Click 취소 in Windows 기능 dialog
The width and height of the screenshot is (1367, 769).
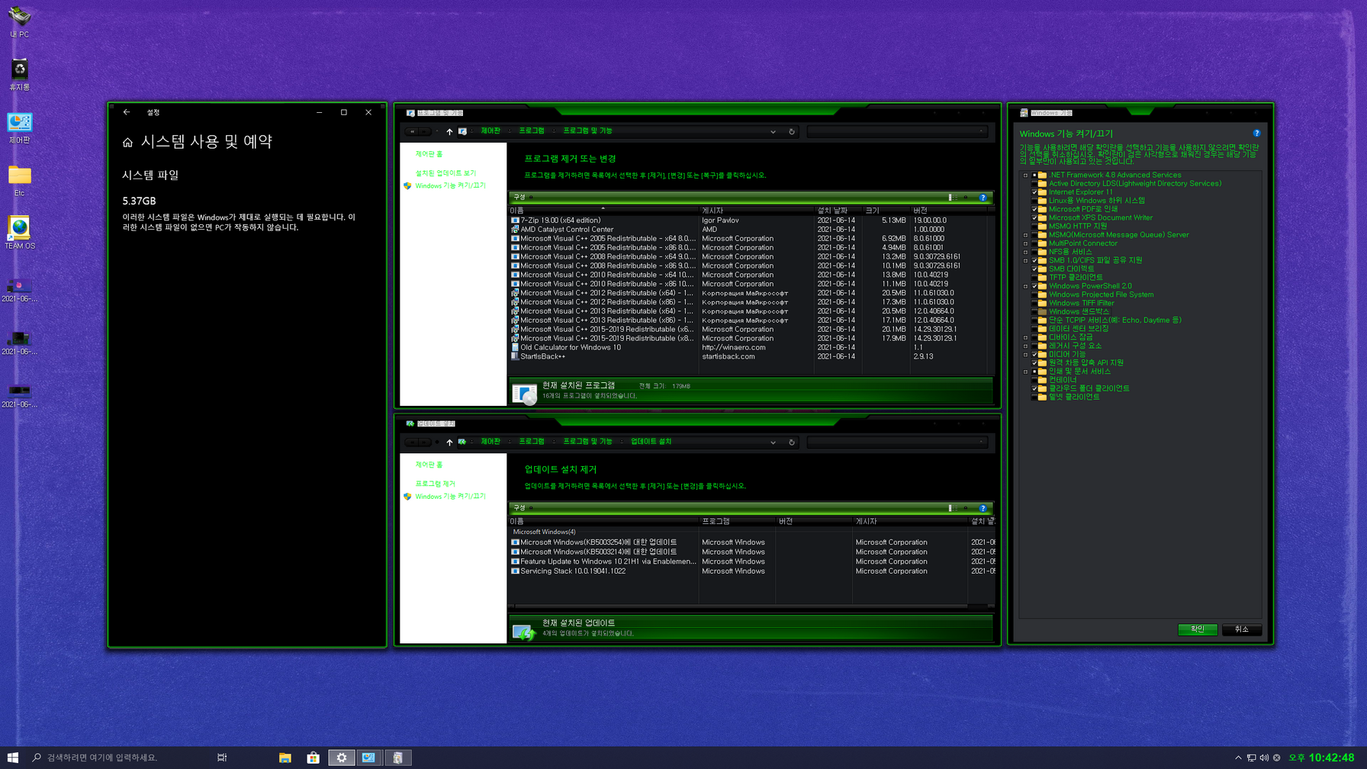coord(1242,629)
